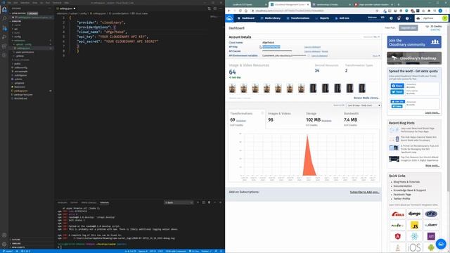Open the Cloudinary chat bubble button
This screenshot has width=450, height=253.
coord(441,244)
